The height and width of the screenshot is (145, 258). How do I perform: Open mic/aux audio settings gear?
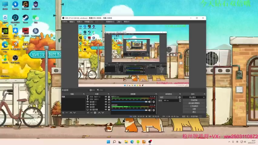[x=154, y=102]
